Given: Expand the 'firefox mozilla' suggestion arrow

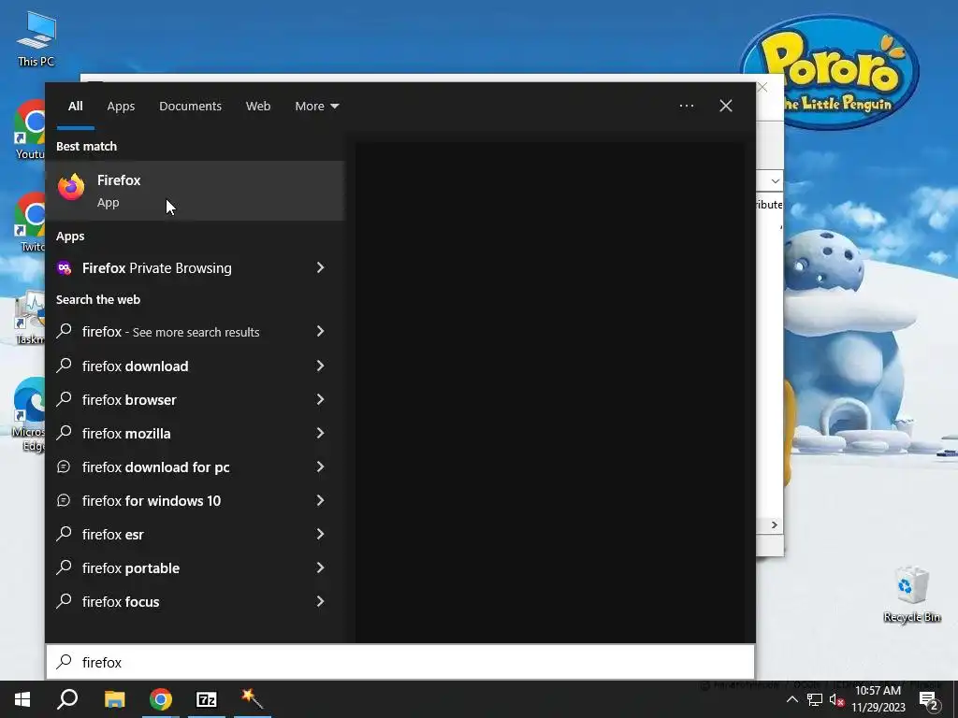Looking at the screenshot, I should coord(320,433).
